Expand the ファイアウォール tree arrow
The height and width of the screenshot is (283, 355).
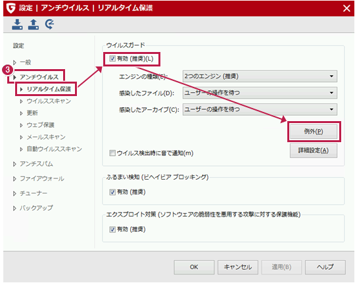(14, 179)
